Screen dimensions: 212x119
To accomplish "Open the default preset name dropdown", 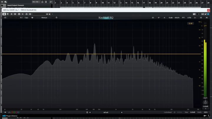I will pos(106,112).
